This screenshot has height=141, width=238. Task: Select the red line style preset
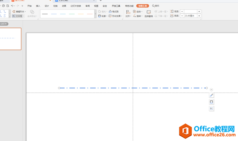(90, 14)
